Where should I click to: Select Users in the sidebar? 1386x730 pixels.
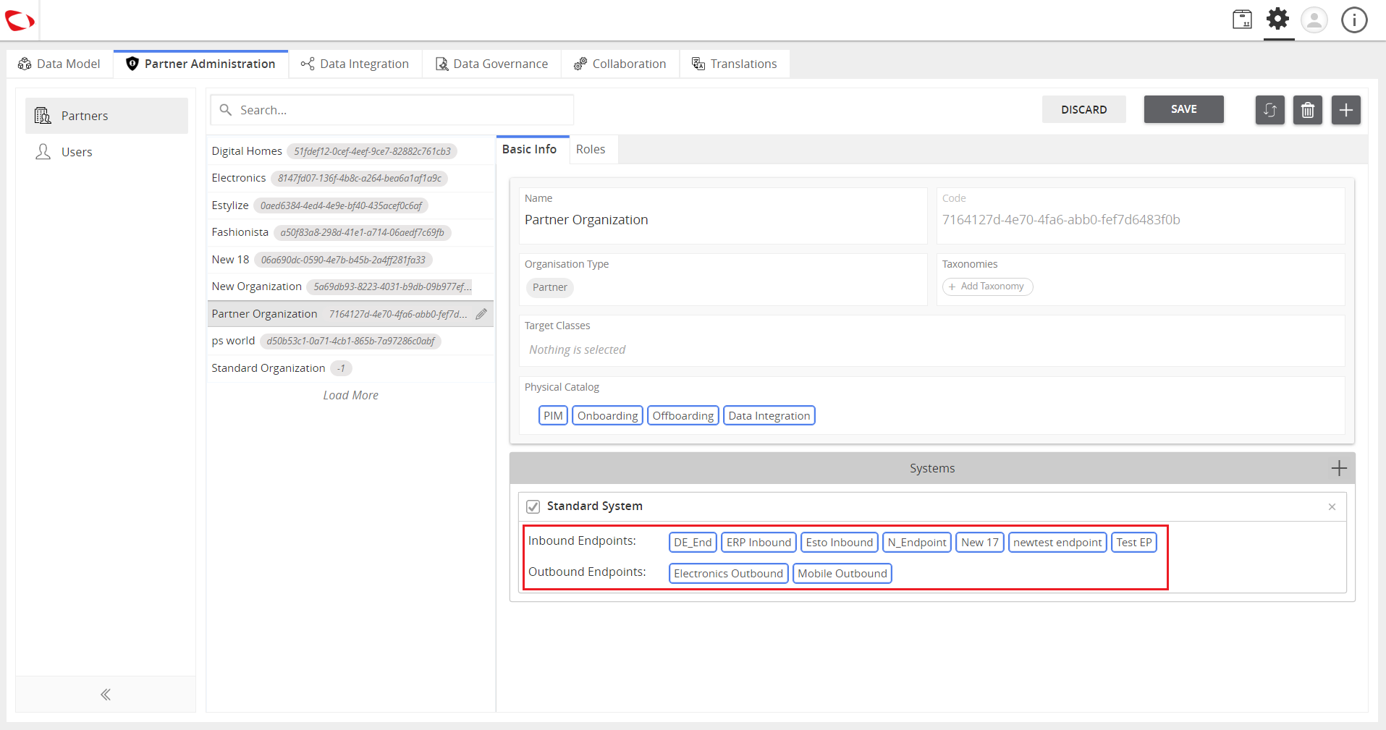(x=106, y=152)
